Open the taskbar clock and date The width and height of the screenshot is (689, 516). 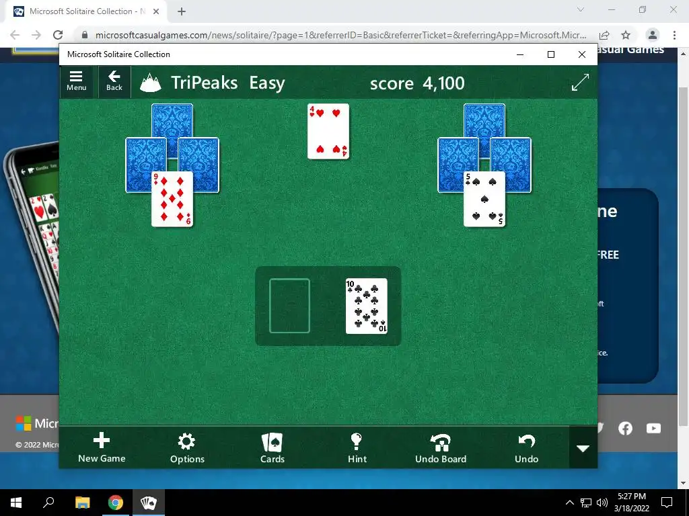pos(632,503)
